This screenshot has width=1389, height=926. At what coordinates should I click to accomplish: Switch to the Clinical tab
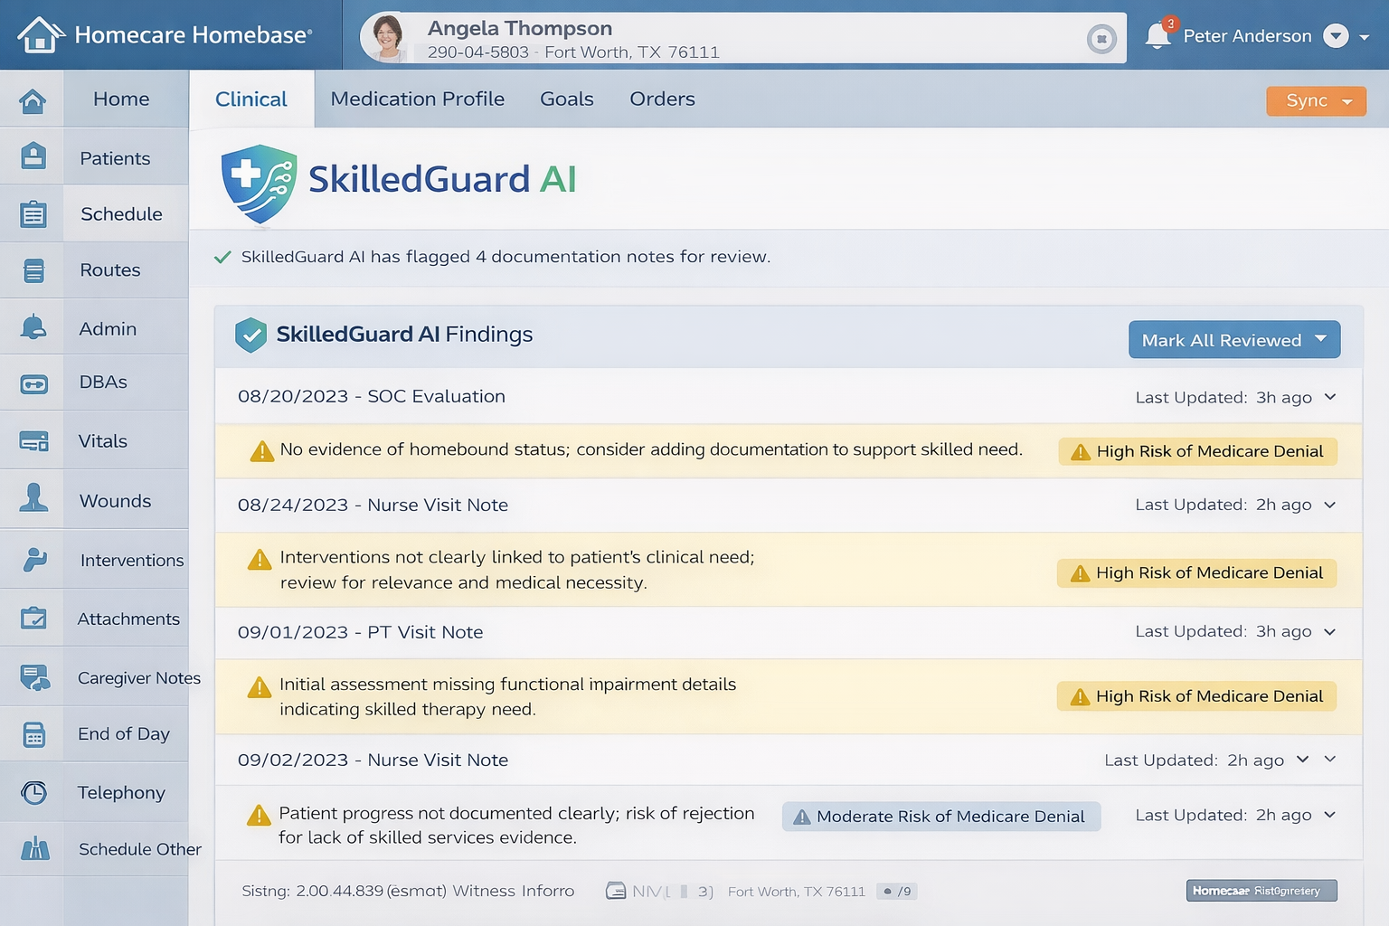point(251,99)
